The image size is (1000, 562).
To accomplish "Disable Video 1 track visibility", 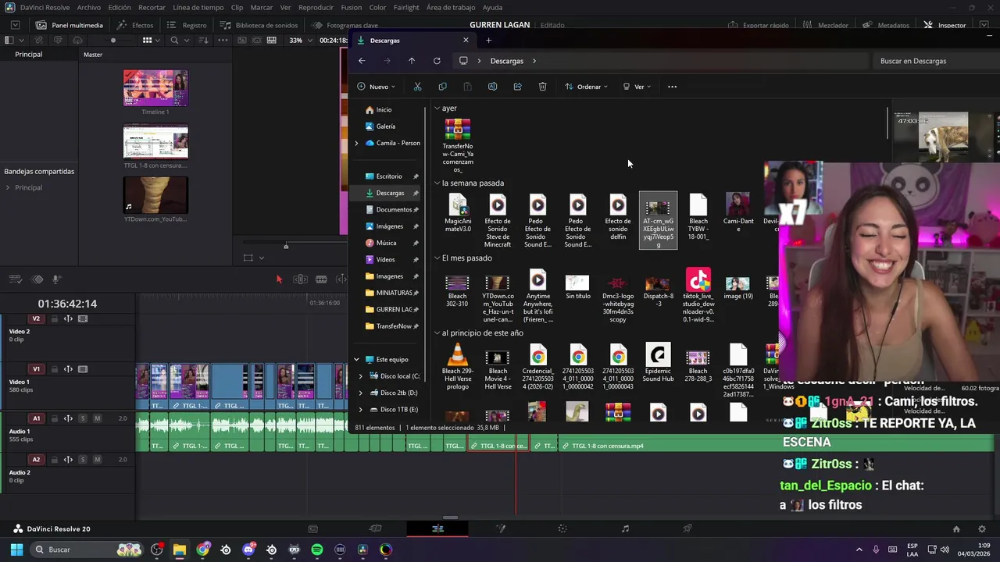I will (83, 369).
